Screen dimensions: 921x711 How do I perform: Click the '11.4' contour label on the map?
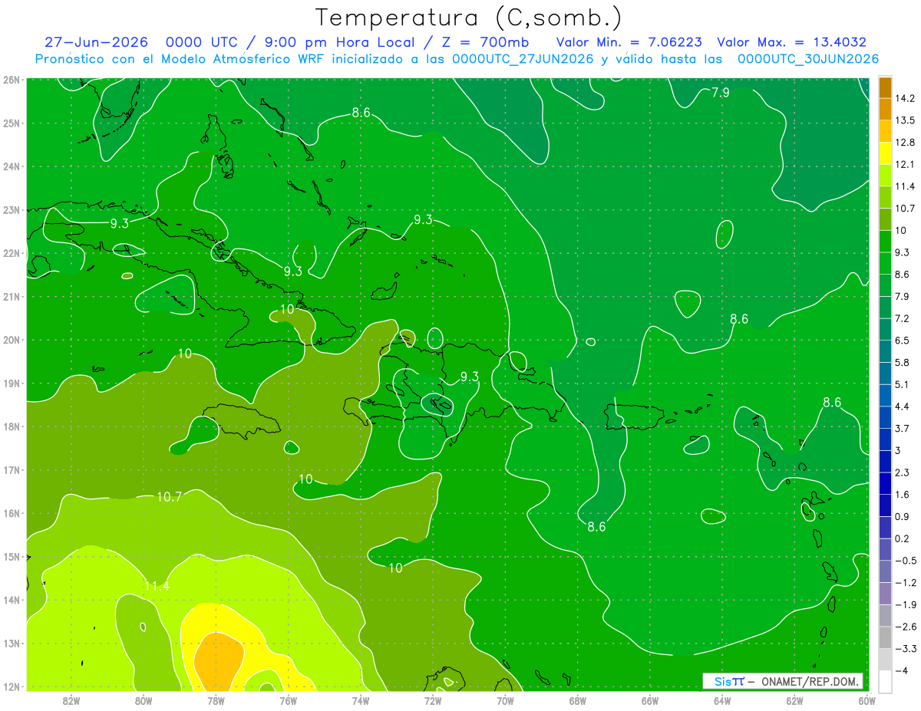[157, 587]
